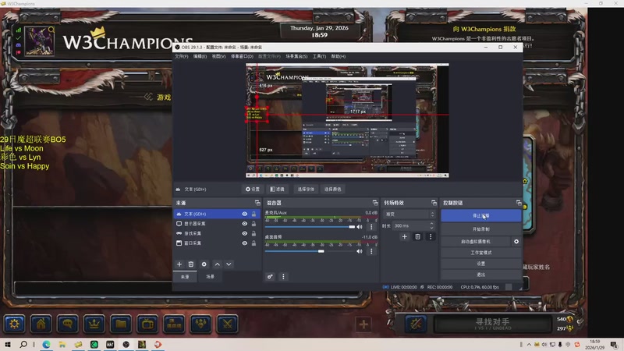
Task: Toggle visibility of 游戏采集 source
Action: tap(245, 233)
